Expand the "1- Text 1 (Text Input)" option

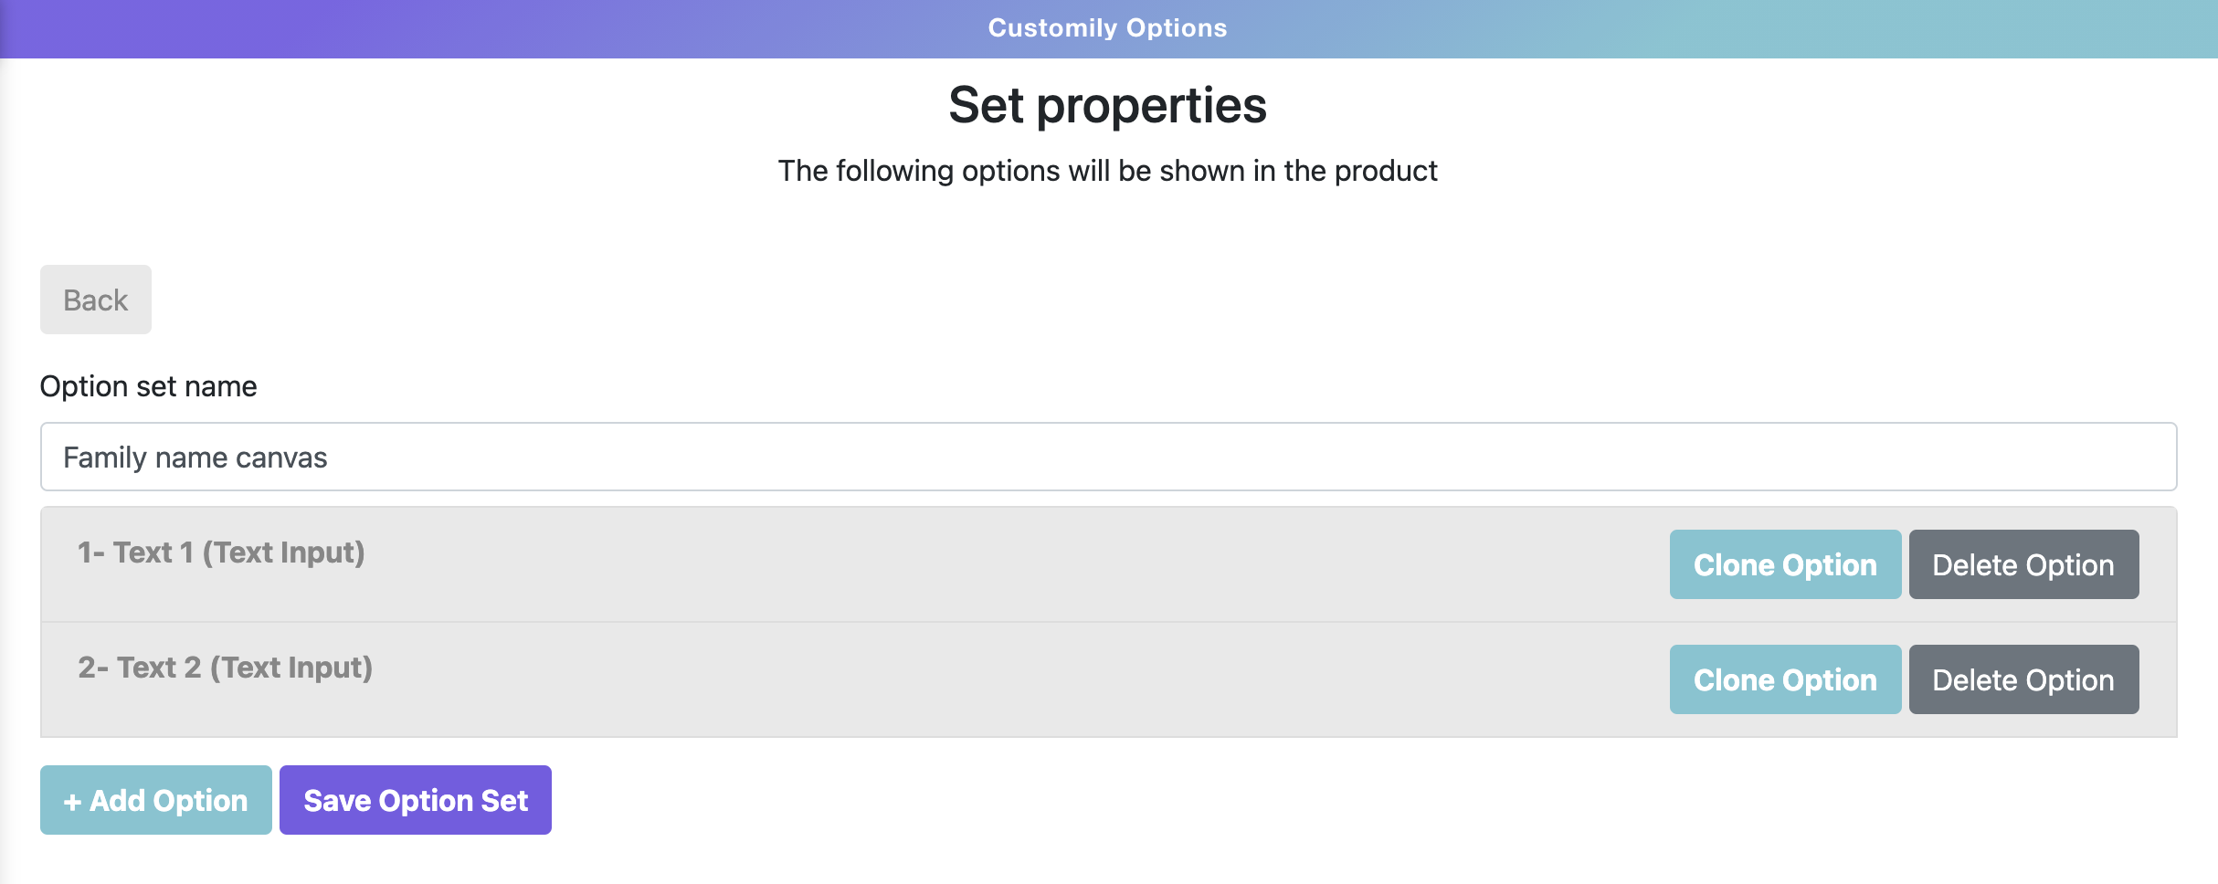coord(221,552)
